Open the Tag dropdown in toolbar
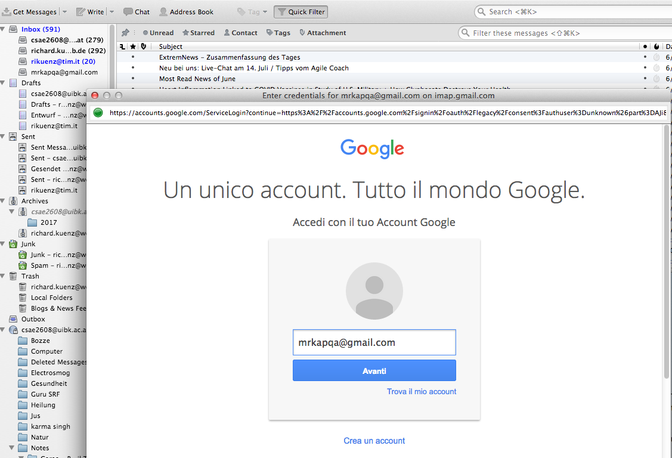 (x=252, y=11)
